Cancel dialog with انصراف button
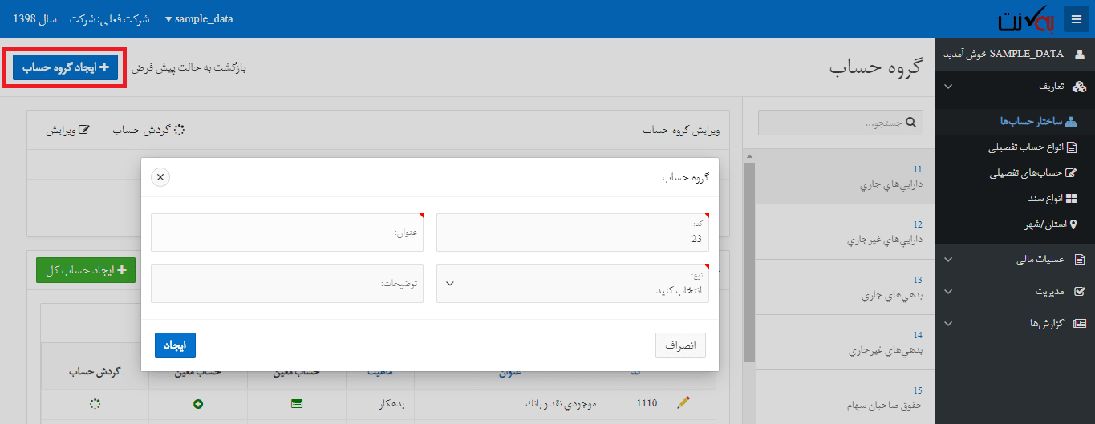The image size is (1095, 424). (x=680, y=345)
